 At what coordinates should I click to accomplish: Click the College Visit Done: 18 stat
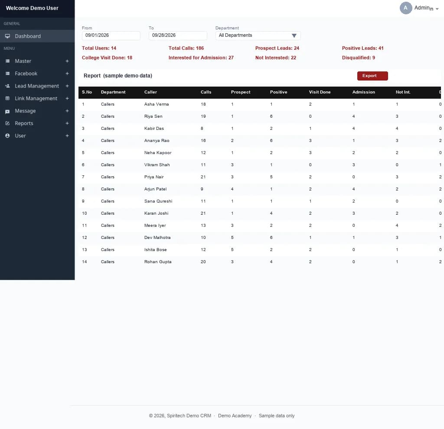point(107,58)
